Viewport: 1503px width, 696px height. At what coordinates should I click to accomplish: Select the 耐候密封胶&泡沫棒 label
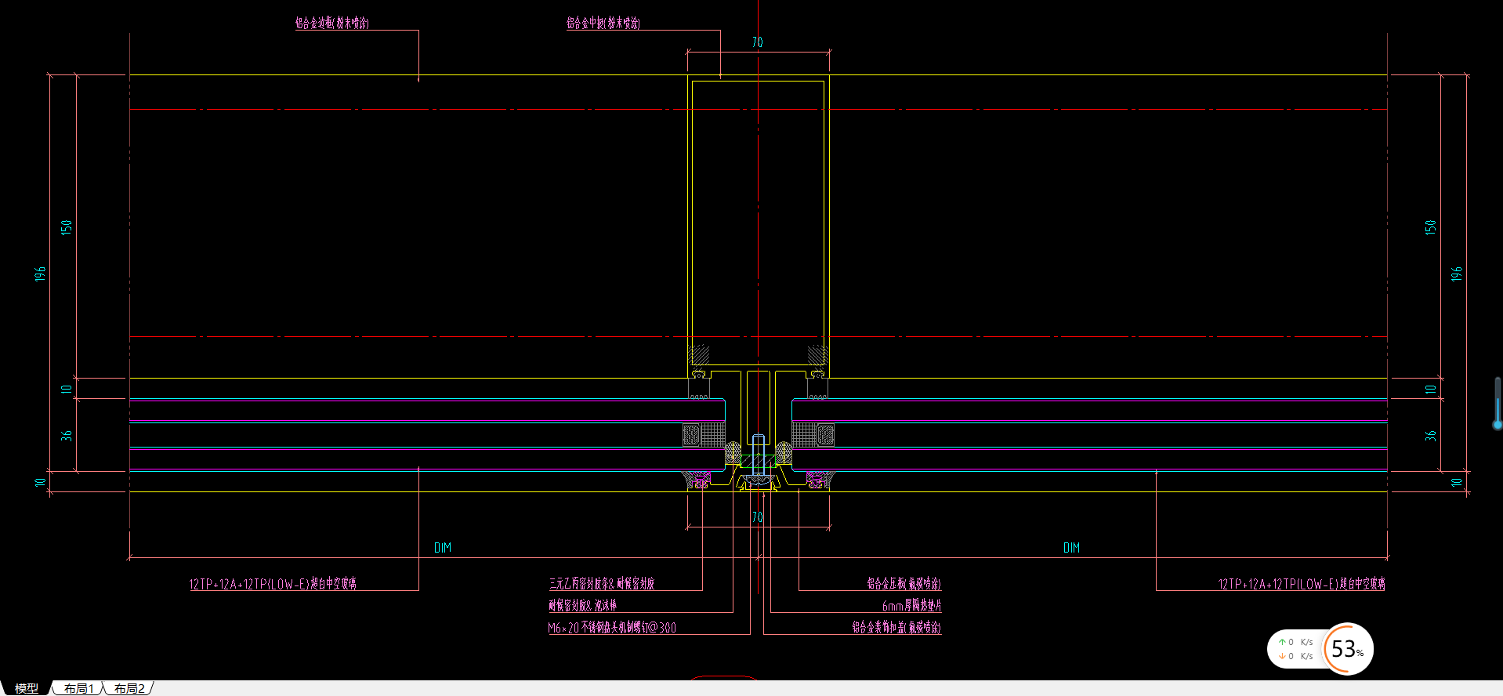coord(582,605)
